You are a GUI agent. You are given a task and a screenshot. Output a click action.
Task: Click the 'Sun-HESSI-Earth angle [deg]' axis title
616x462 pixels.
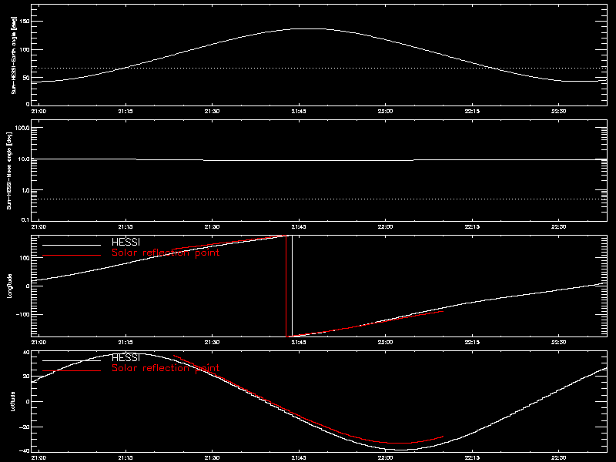pos(14,55)
